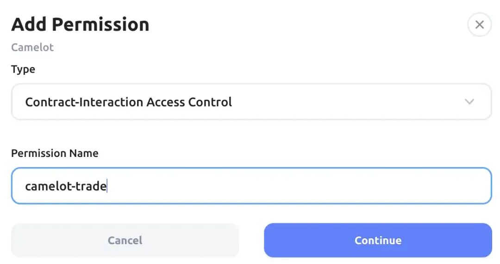
Task: Place cursor at end of camelot-trade
Action: click(107, 186)
